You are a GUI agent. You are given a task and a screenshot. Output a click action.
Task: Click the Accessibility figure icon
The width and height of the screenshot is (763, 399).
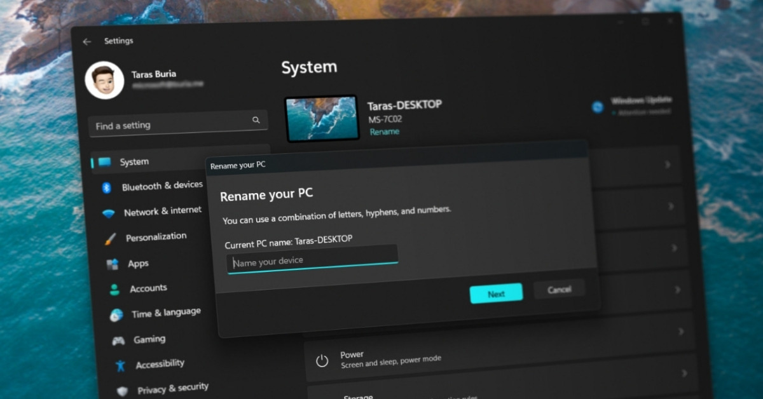coord(120,366)
